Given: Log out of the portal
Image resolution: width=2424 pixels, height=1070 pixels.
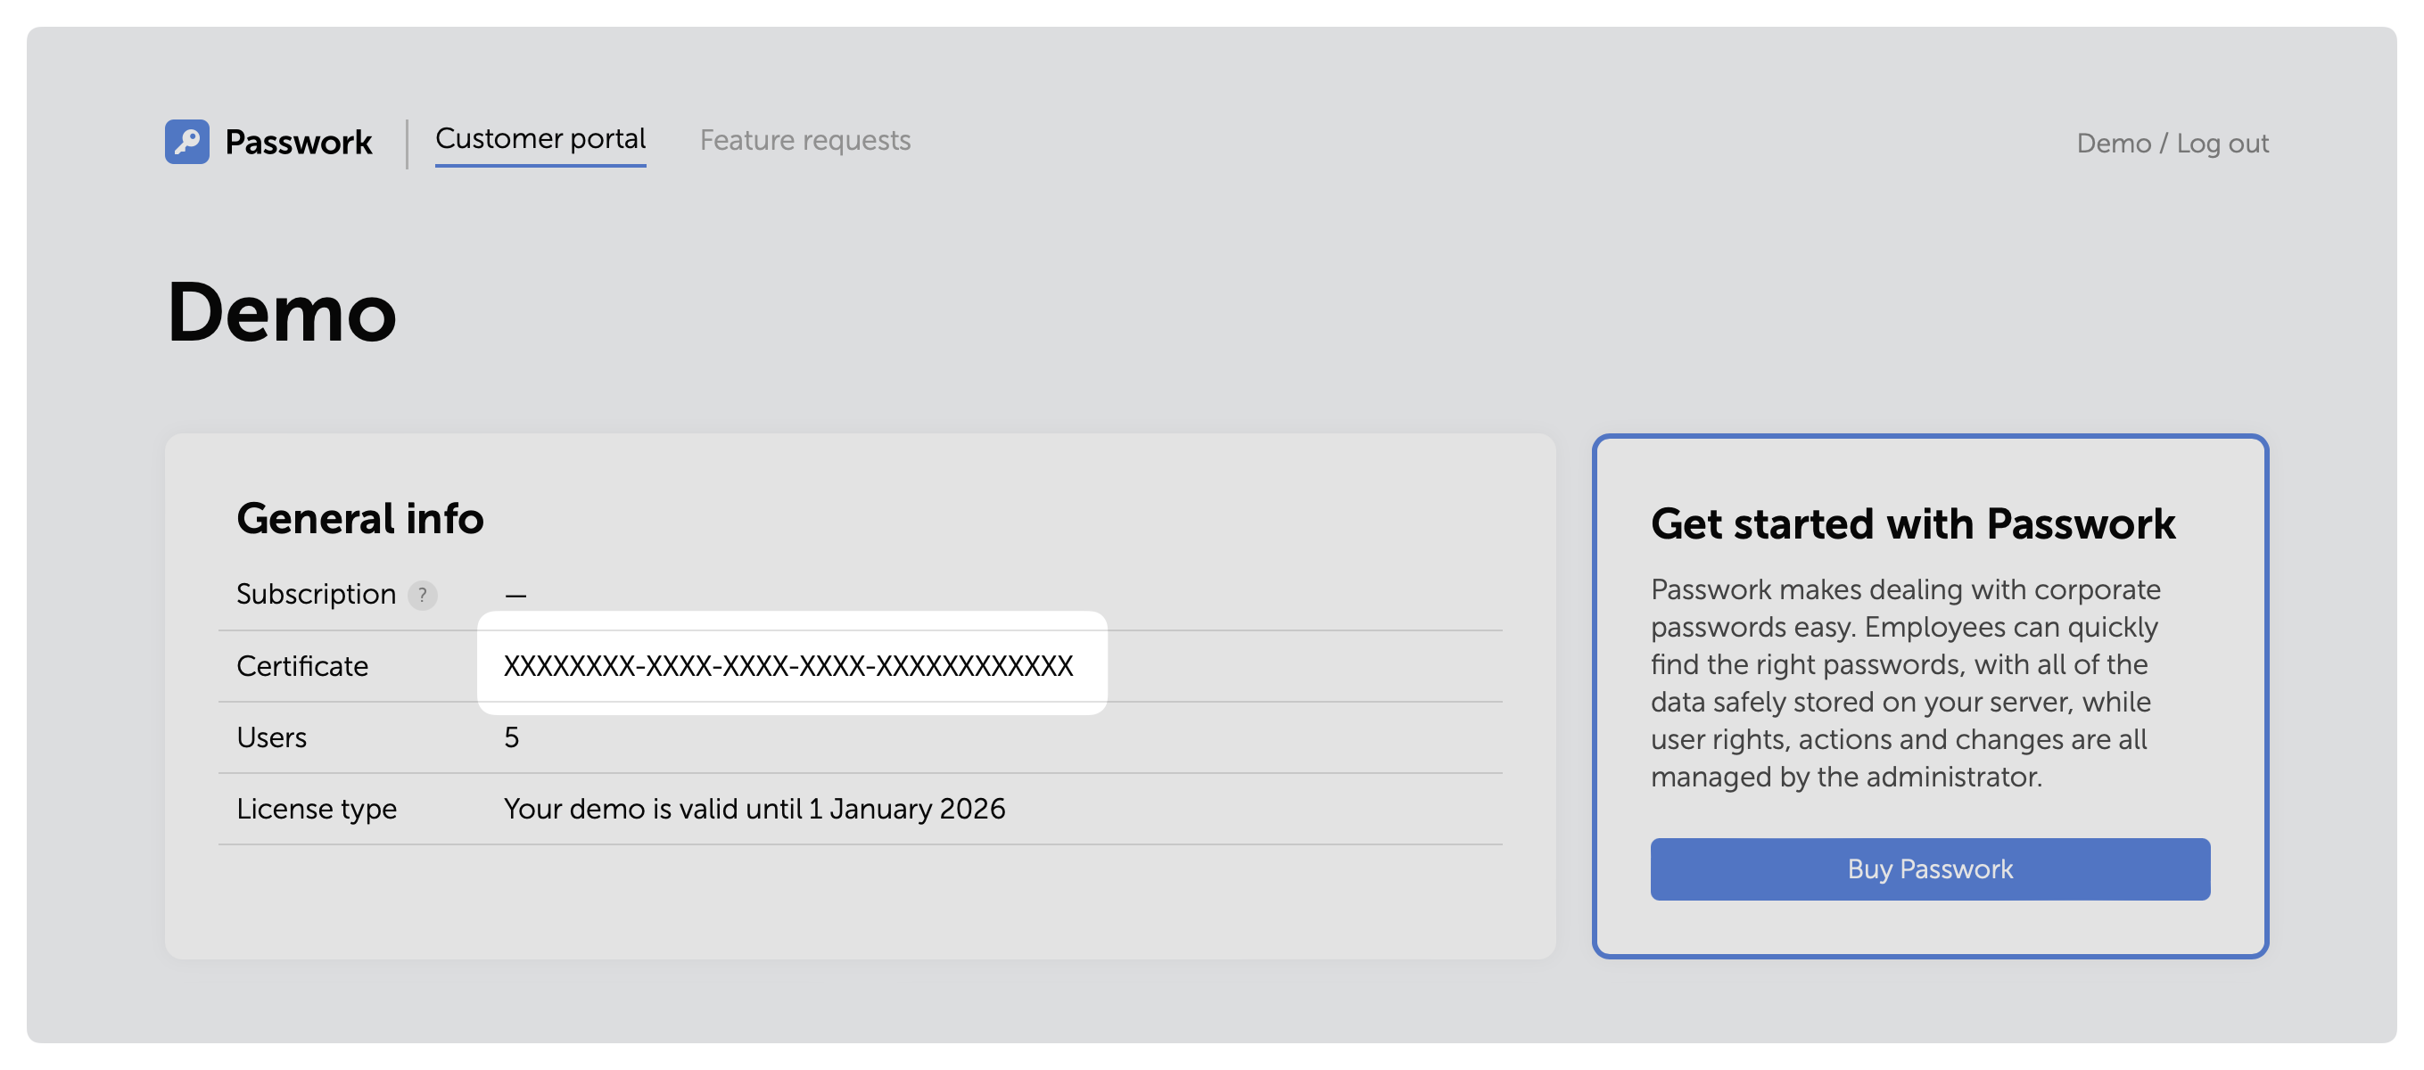Looking at the screenshot, I should click(x=2223, y=142).
